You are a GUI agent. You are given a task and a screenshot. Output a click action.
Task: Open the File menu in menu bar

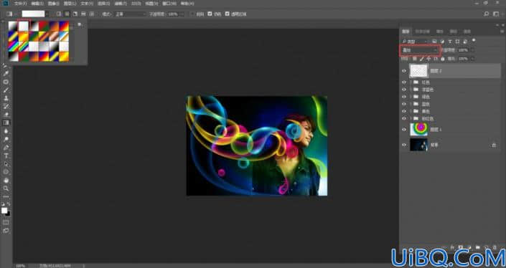pyautogui.click(x=19, y=4)
